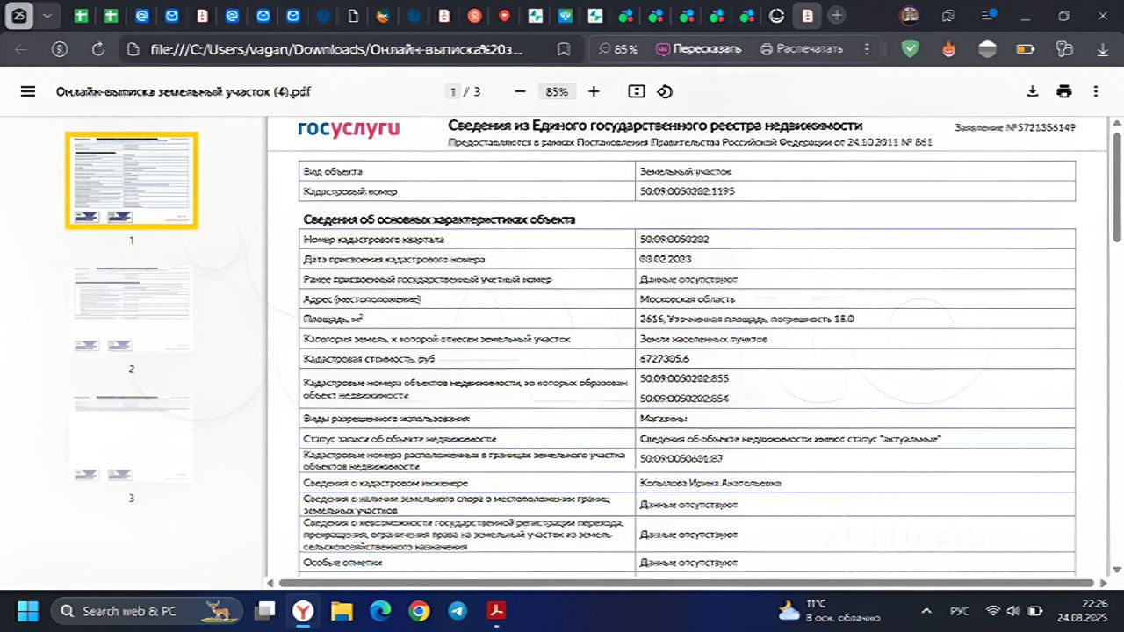The image size is (1124, 632).
Task: Open the user profile avatar
Action: pyautogui.click(x=910, y=15)
